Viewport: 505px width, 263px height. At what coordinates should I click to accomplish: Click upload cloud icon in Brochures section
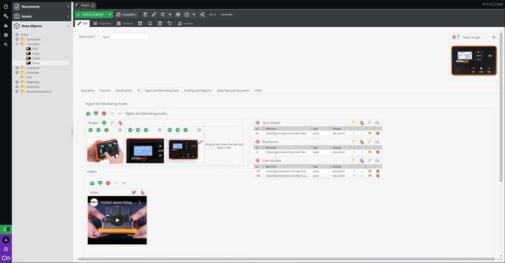(x=377, y=142)
